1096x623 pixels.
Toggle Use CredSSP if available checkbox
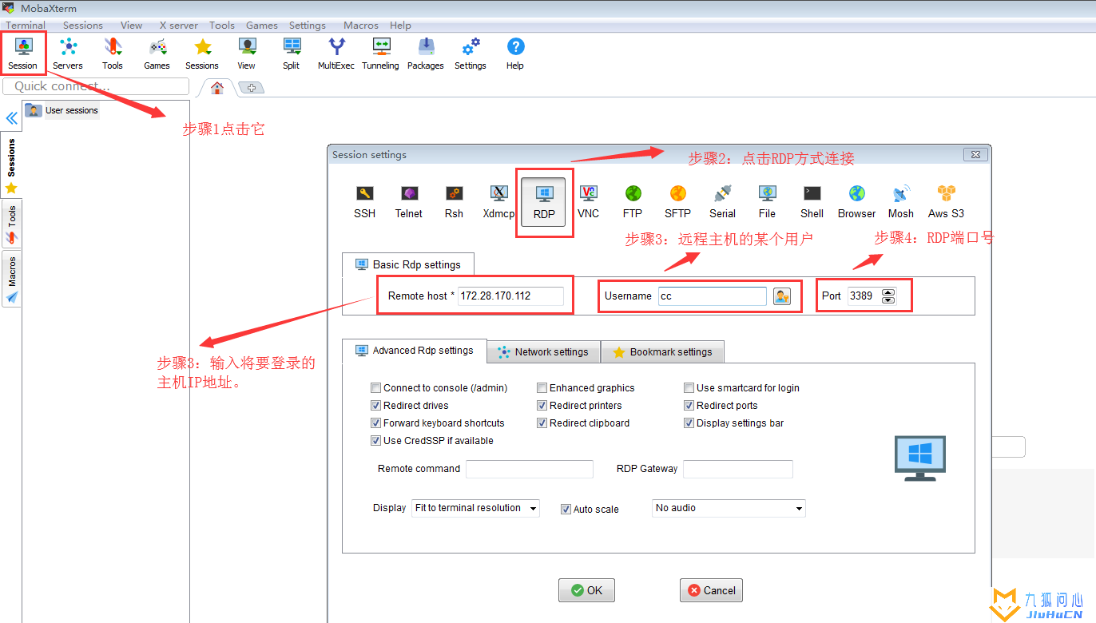pyautogui.click(x=376, y=441)
